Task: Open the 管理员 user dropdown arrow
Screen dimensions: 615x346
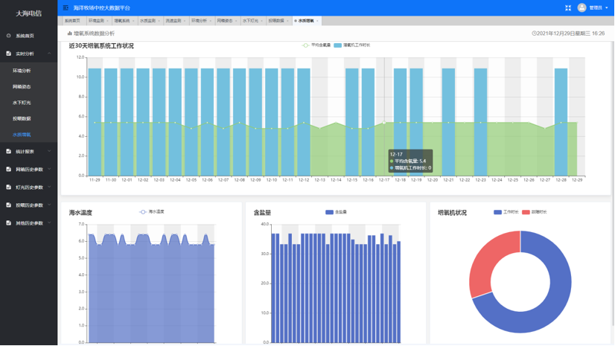Action: coord(609,8)
